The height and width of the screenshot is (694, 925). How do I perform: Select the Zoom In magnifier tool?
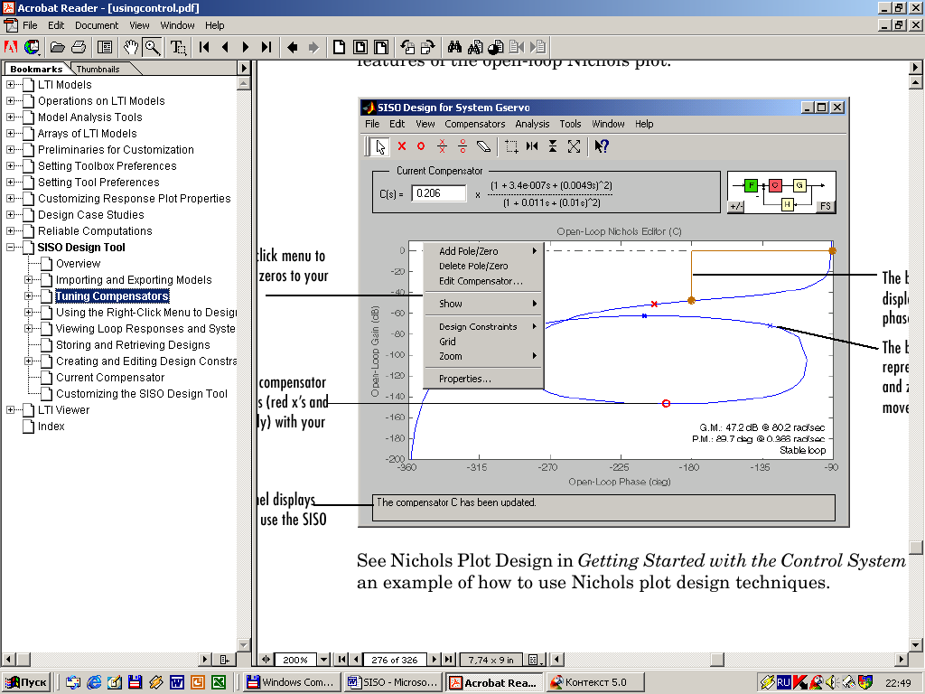152,47
